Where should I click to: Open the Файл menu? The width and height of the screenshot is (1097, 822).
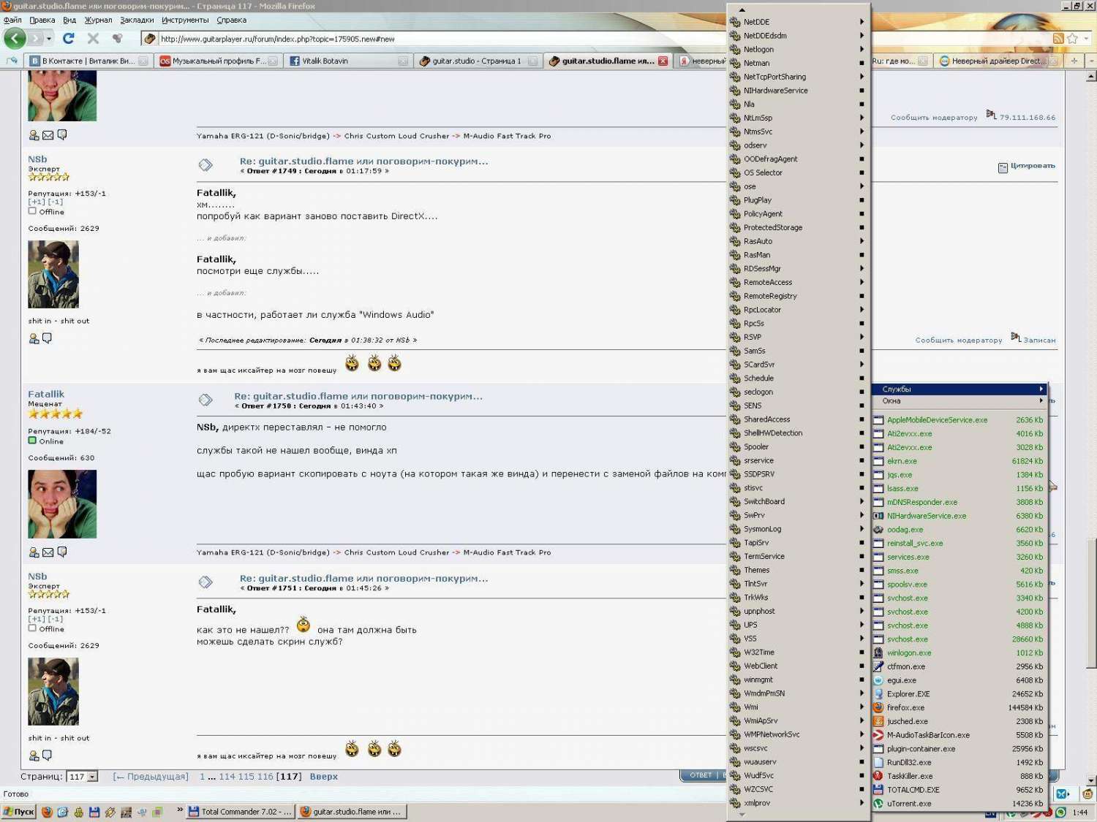coord(12,20)
